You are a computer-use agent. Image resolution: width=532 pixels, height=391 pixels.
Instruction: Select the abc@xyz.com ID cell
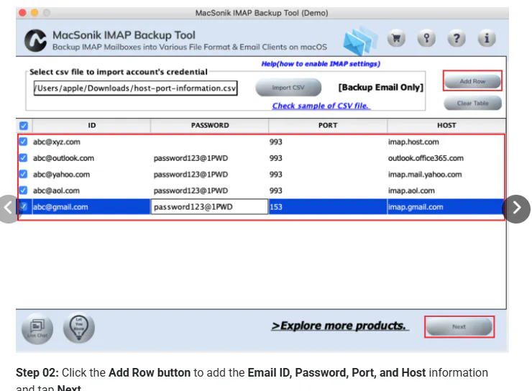[91, 142]
